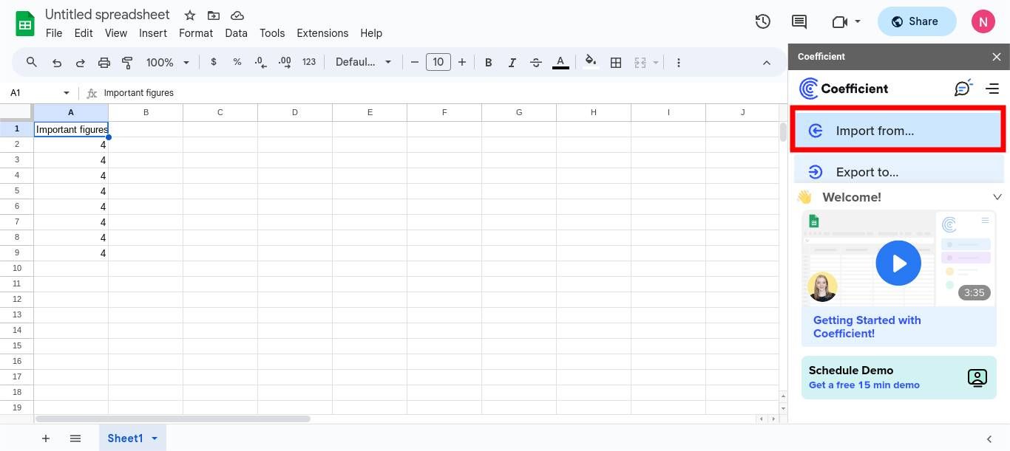Apply percent format to selection
Screen dimensions: 1010x451
pyautogui.click(x=237, y=62)
